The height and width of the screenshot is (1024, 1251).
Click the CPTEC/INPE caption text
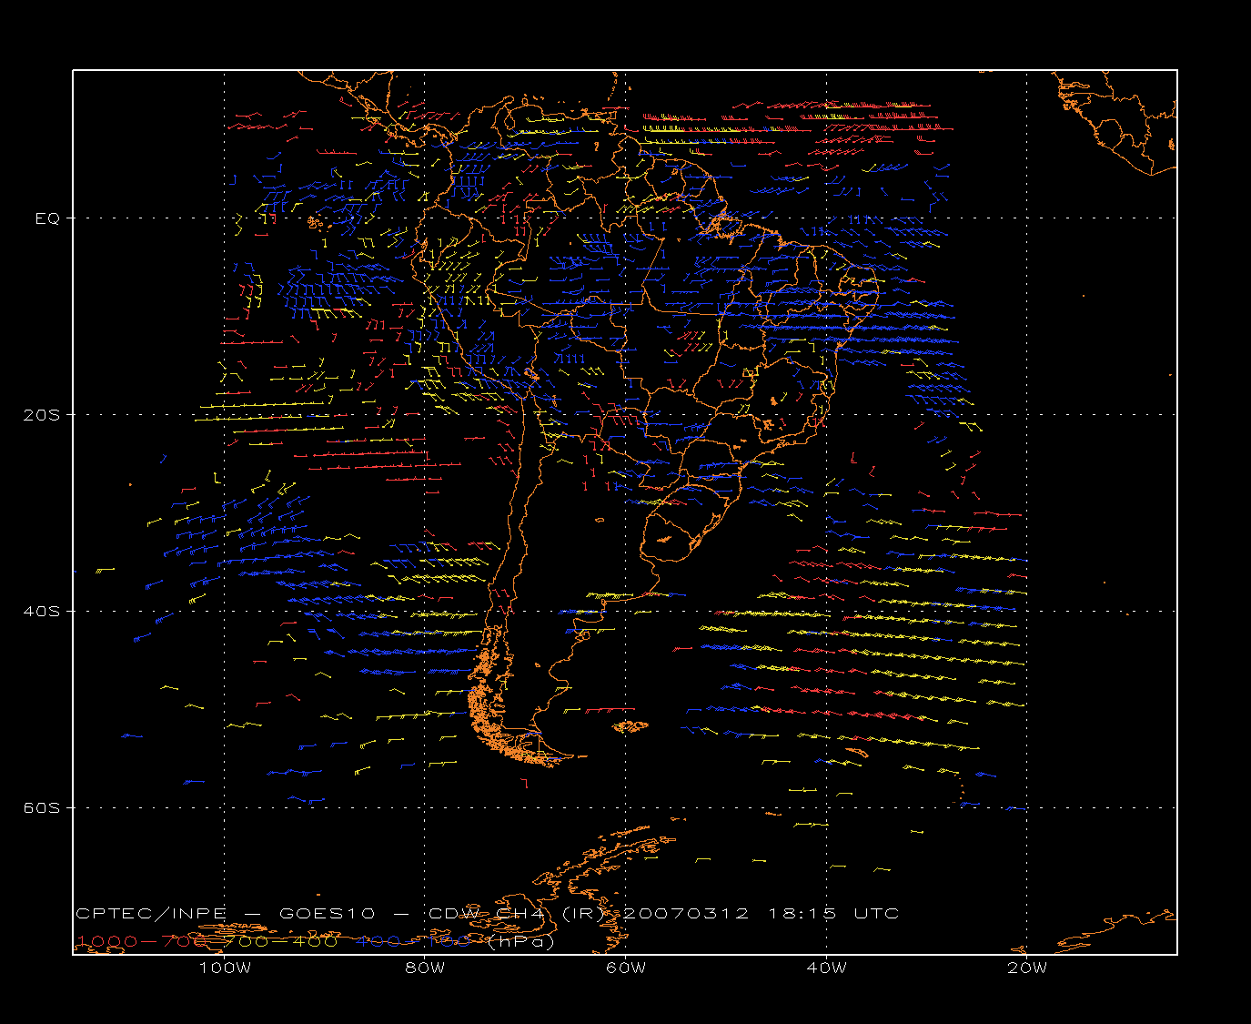[x=151, y=913]
